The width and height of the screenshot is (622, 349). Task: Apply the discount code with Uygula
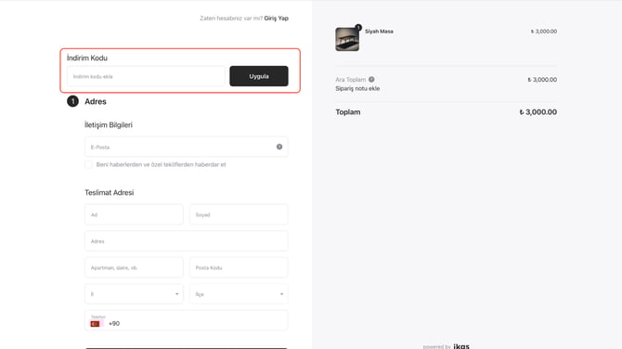click(259, 76)
